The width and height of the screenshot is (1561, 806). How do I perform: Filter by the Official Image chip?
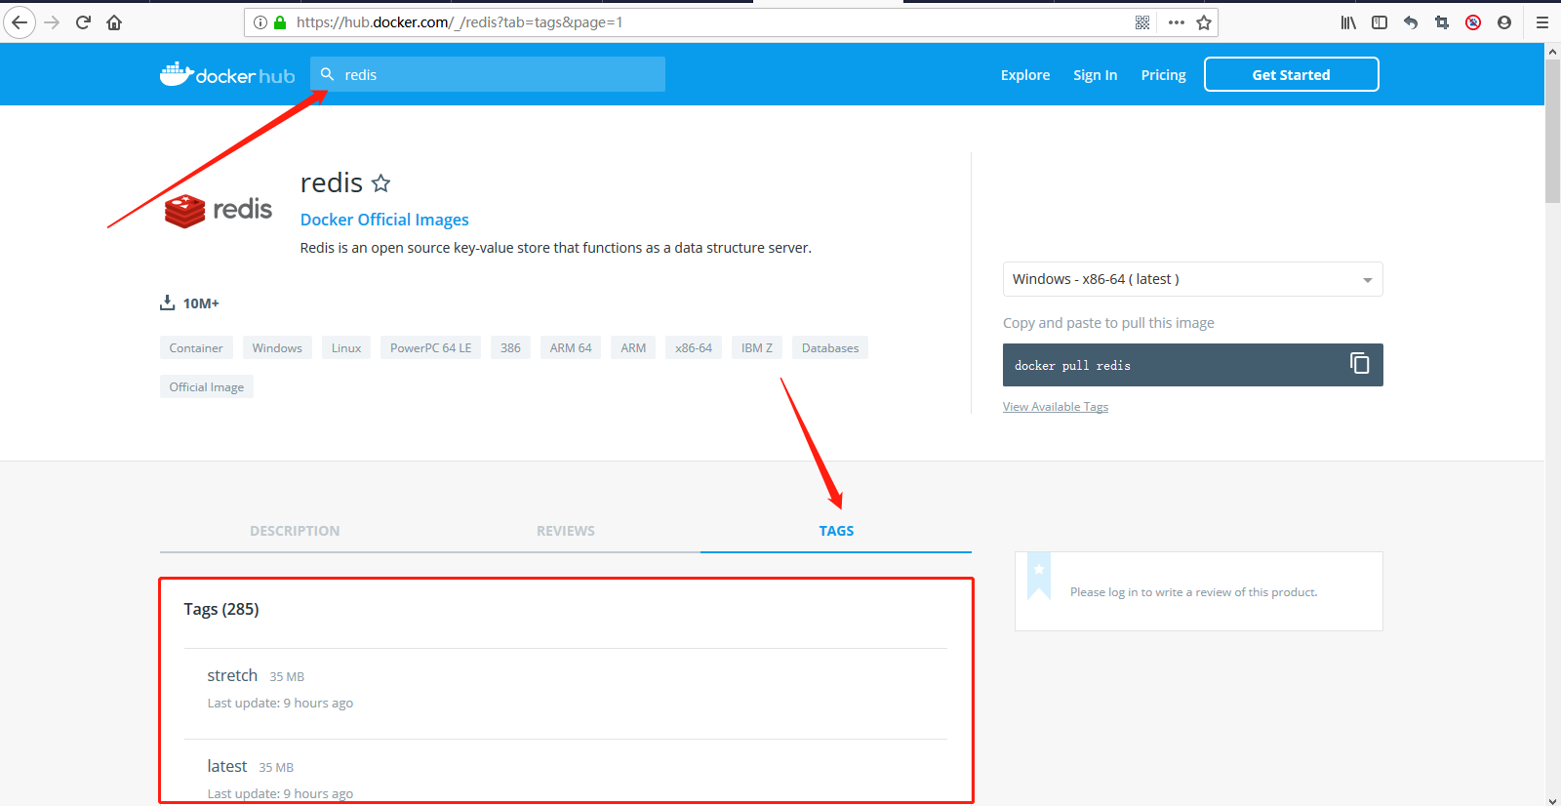(207, 386)
